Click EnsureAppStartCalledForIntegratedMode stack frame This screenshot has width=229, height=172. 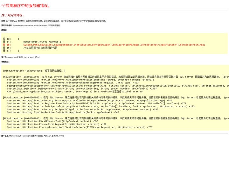click(x=89, y=101)
